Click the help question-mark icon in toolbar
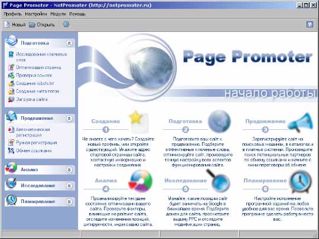 click(310, 25)
